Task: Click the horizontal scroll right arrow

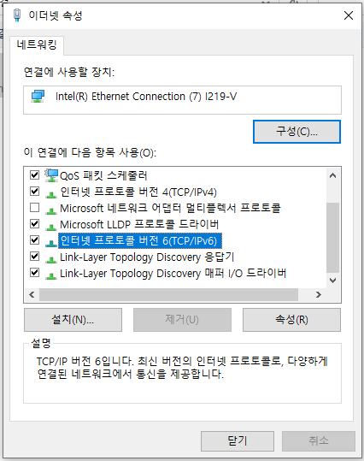Action: (x=319, y=294)
